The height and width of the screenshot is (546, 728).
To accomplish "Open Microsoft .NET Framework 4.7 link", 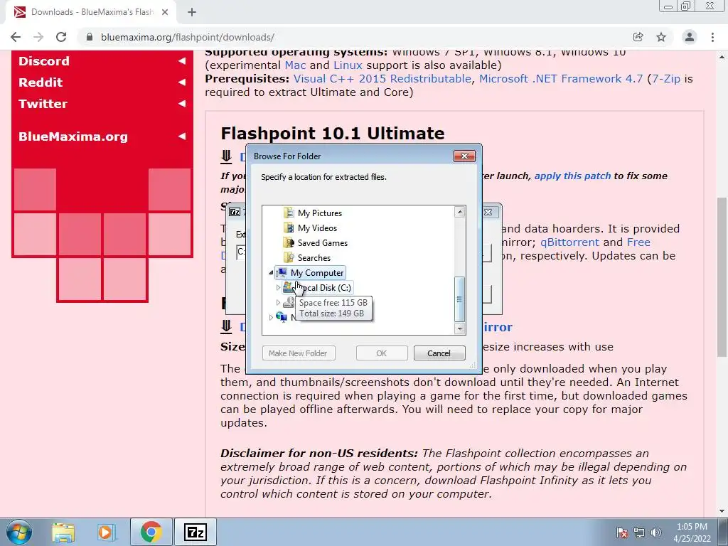I will (561, 79).
